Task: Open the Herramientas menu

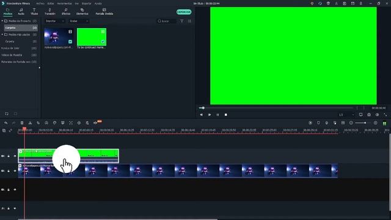Action: click(x=64, y=4)
